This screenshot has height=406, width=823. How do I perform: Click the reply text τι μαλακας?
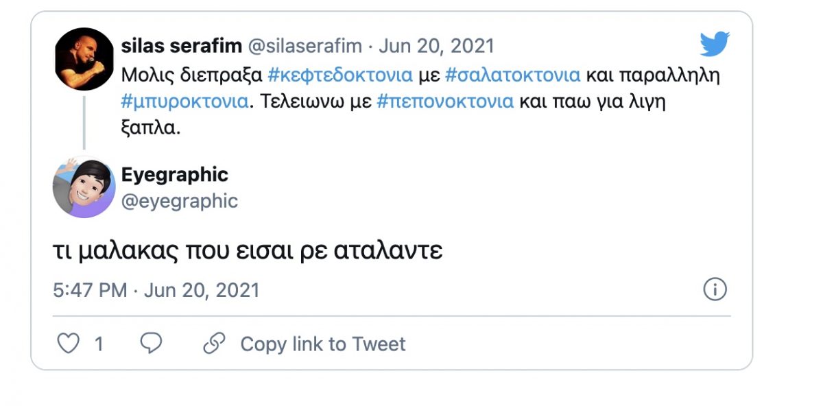pyautogui.click(x=247, y=251)
